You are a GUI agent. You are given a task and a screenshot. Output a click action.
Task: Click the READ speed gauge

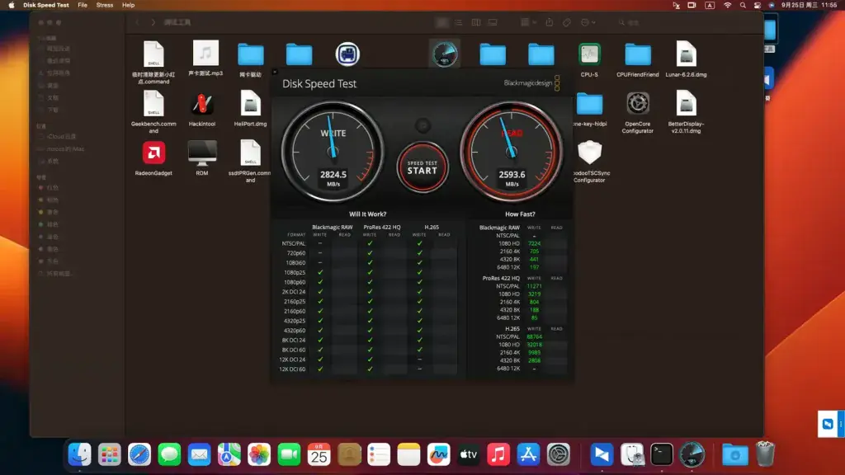[x=512, y=151]
